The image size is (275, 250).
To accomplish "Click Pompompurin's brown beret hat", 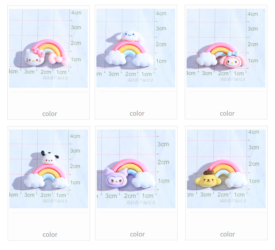I will tap(208, 172).
